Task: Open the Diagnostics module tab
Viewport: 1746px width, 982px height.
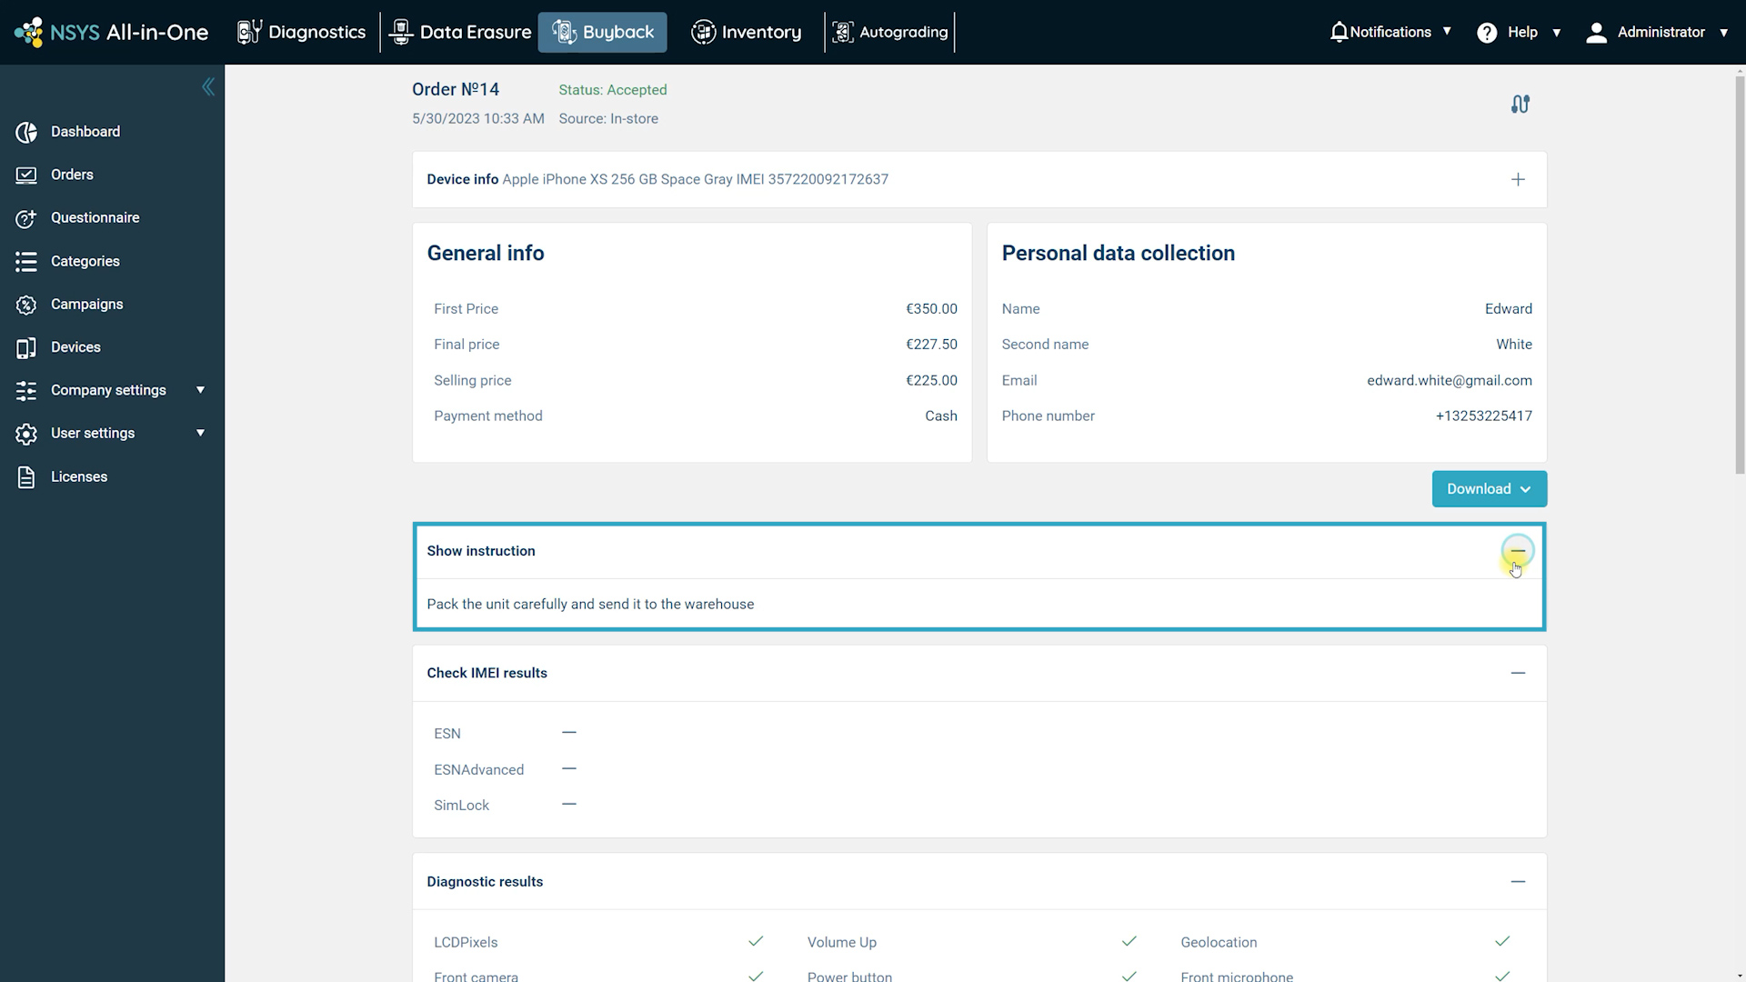Action: [301, 32]
